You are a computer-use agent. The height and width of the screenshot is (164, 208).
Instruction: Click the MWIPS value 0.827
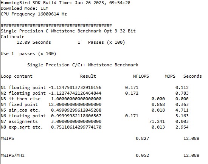[142, 138]
